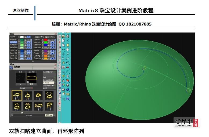
Task: Click the plus button beside width value
Action: coord(54,115)
